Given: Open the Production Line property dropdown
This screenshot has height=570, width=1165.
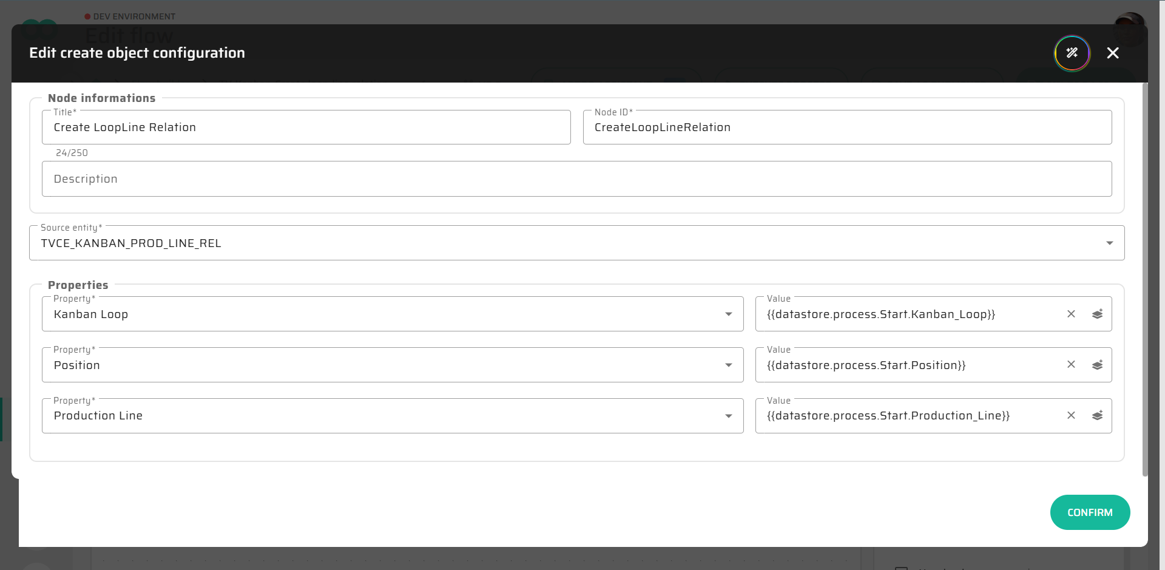Looking at the screenshot, I should (x=728, y=416).
